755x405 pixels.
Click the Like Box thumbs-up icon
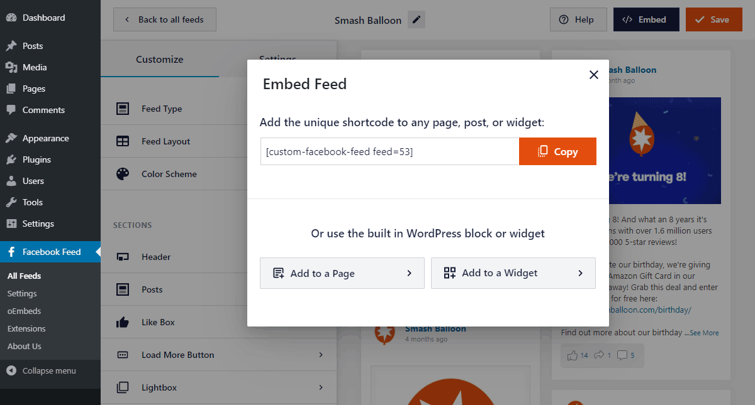[123, 322]
